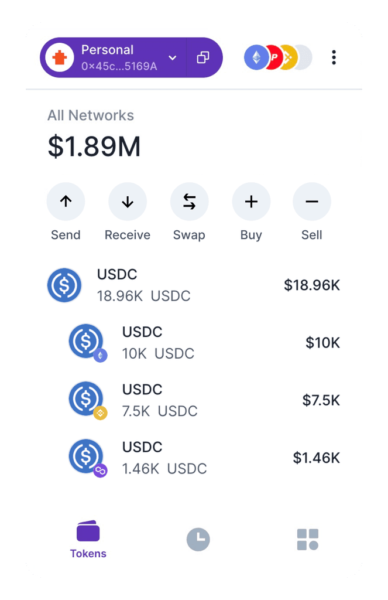Open the All Networks filter
Viewport: 388px width, 600px height.
[x=91, y=115]
